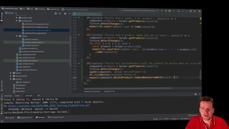
Task: Click the Stop button in run toolbar
Action: [174, 11]
